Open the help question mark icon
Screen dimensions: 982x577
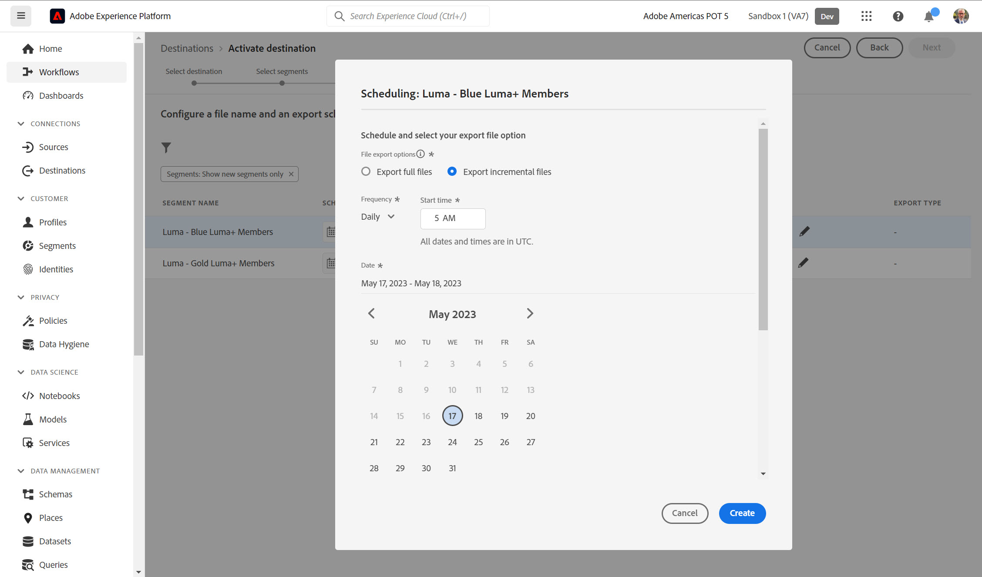(x=898, y=16)
